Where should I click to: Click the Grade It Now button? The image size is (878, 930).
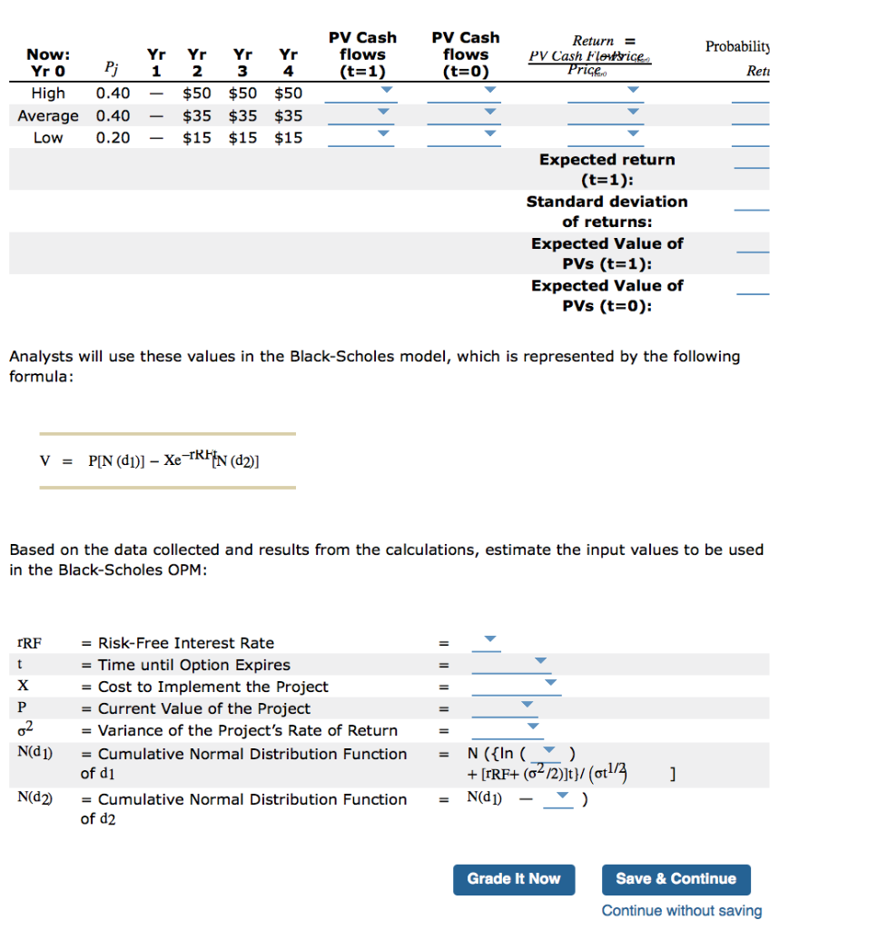click(514, 879)
